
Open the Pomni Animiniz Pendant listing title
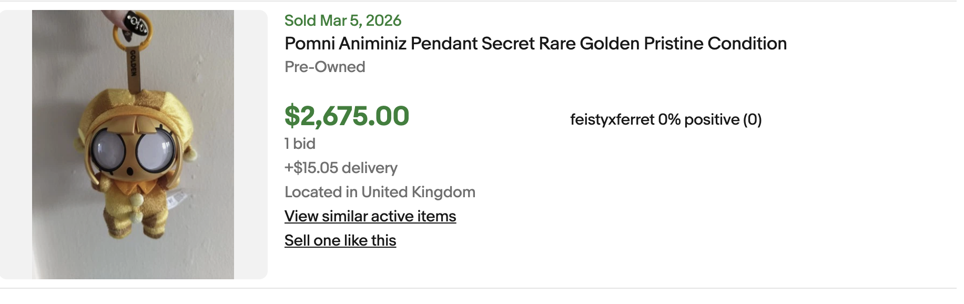[535, 44]
